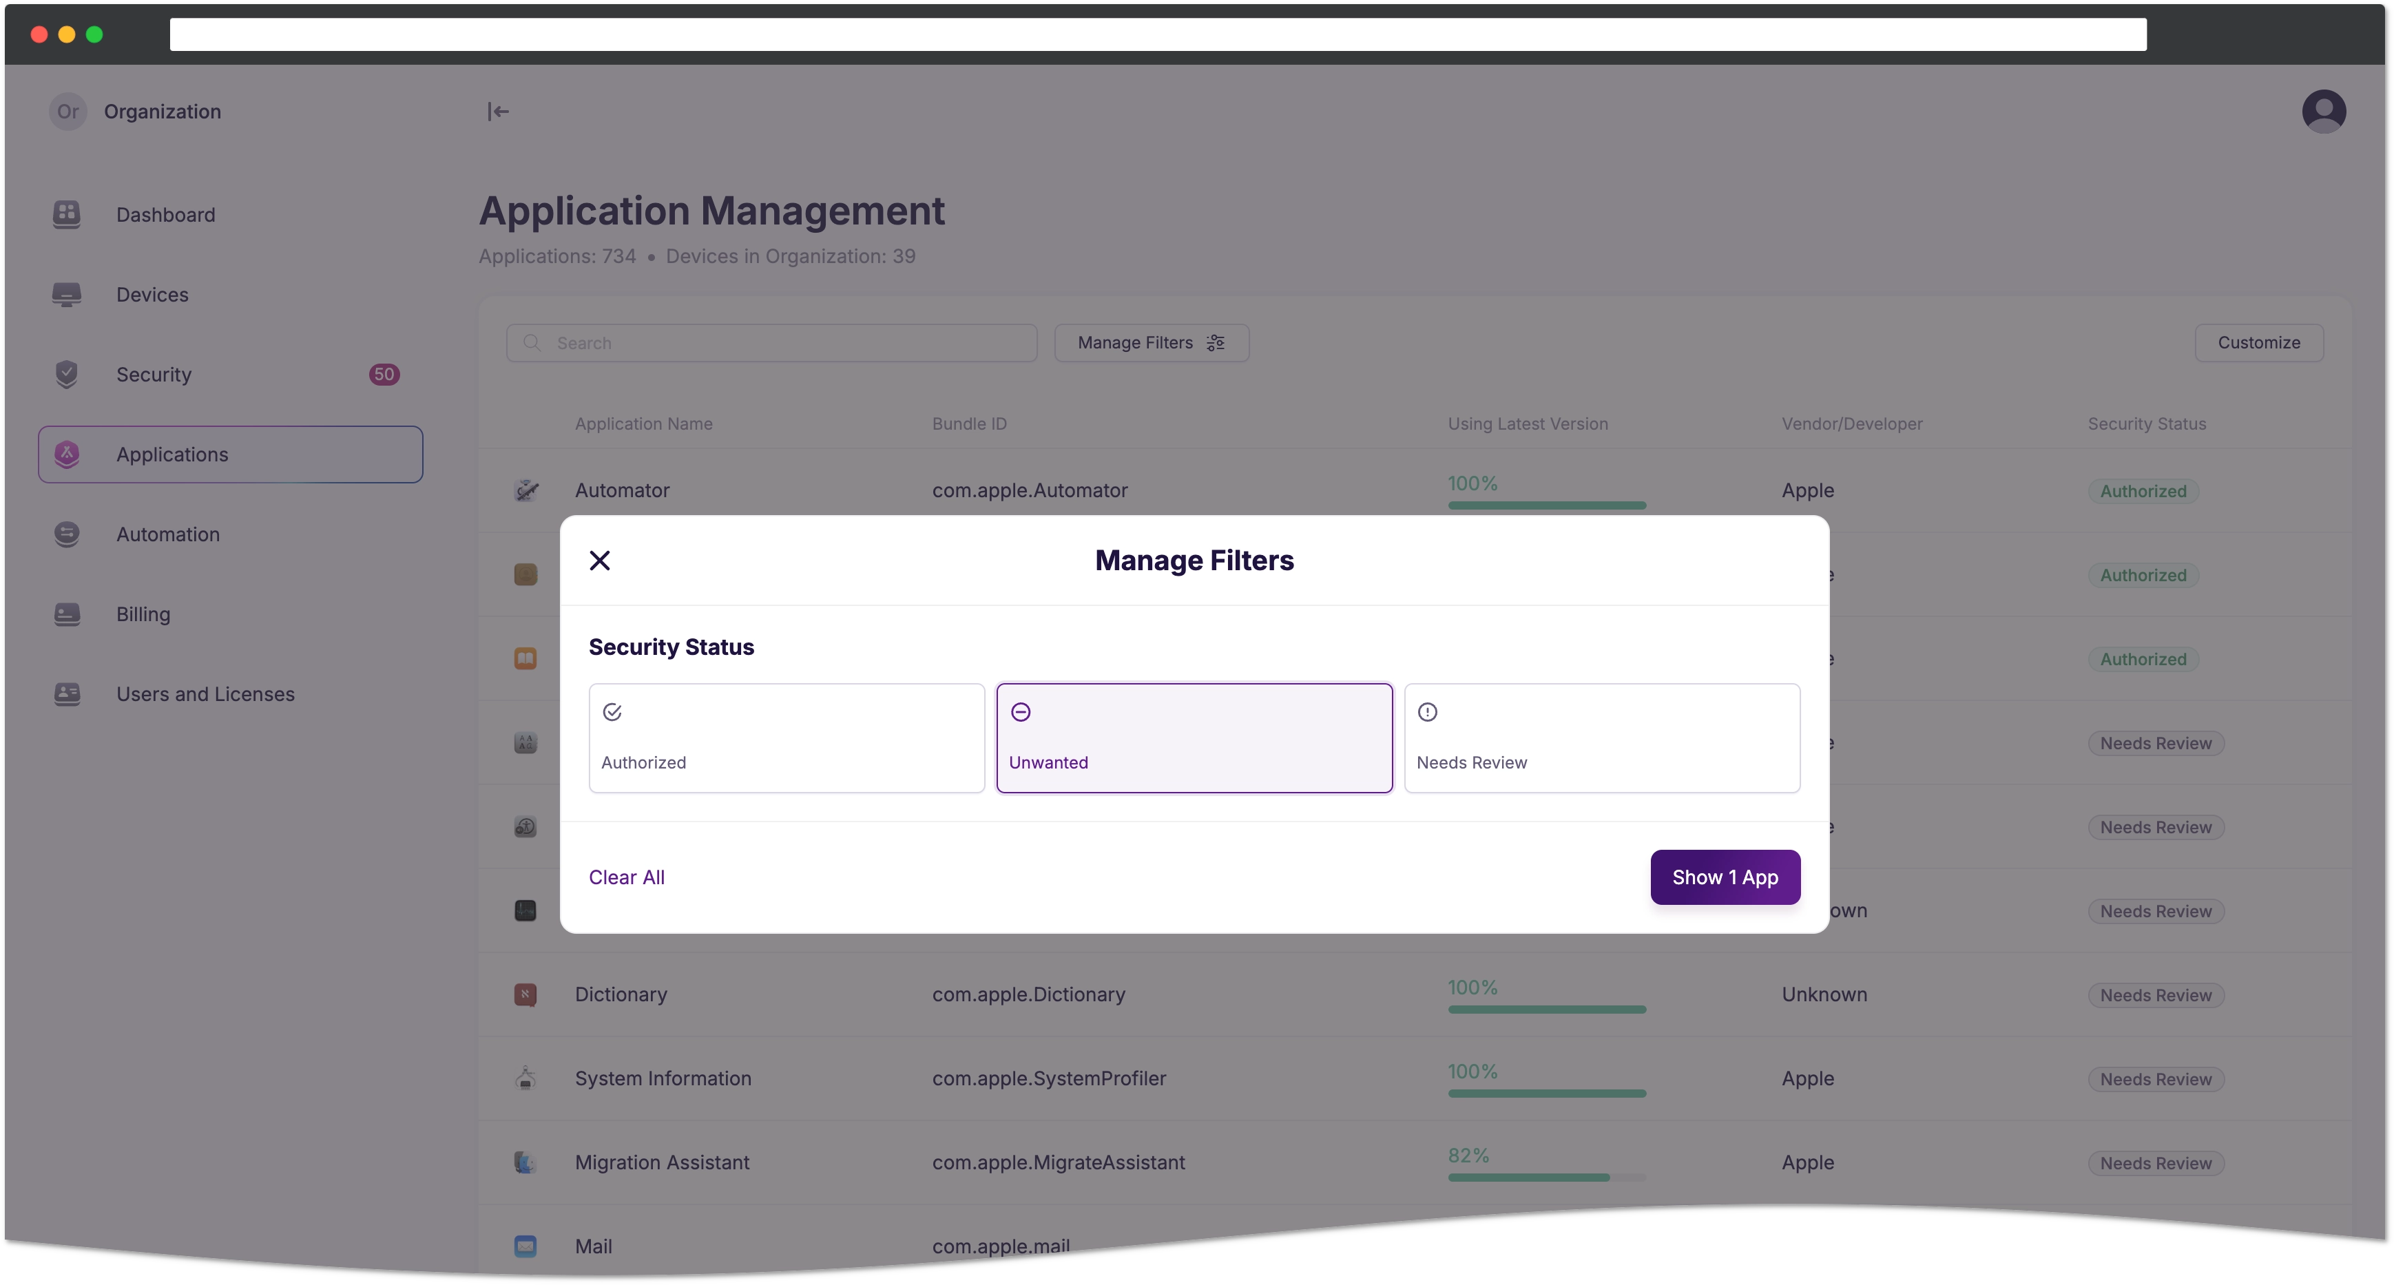This screenshot has width=2394, height=1285.
Task: Select the Unwanted security status filter
Action: point(1194,738)
